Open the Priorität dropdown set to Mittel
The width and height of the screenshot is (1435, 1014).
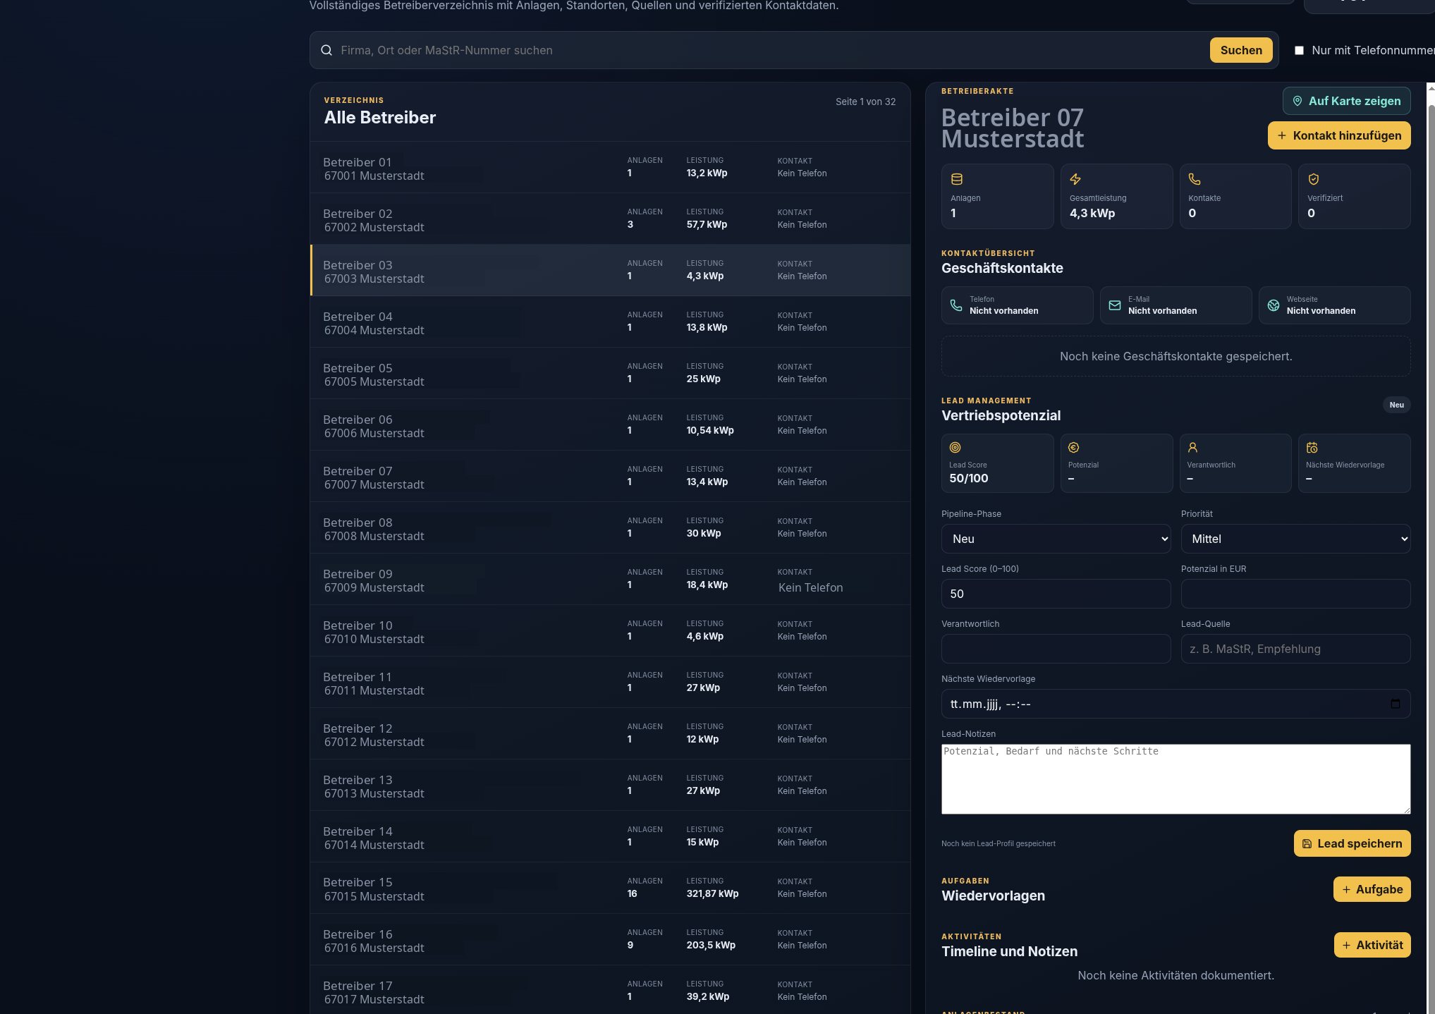pos(1295,539)
